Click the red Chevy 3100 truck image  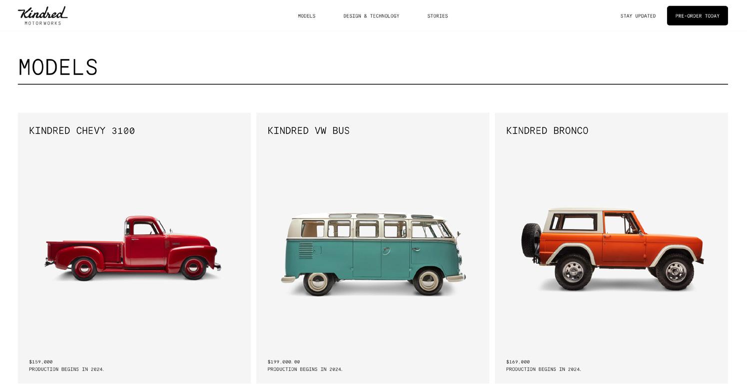pyautogui.click(x=133, y=248)
